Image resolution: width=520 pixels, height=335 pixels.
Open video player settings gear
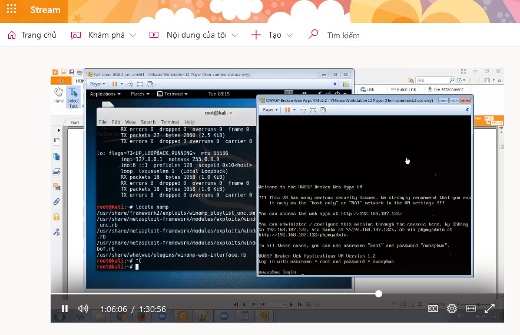452,309
